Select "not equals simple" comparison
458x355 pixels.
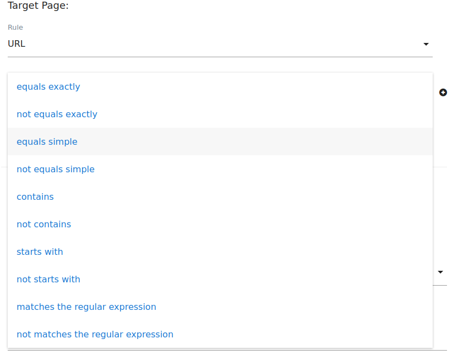[56, 169]
